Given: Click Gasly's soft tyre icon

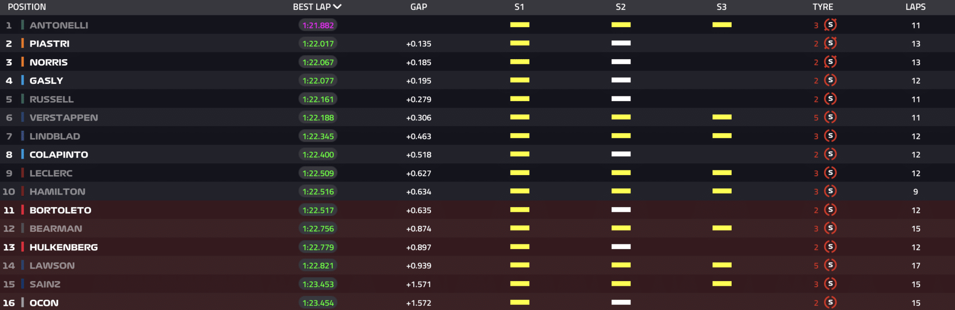Looking at the screenshot, I should (830, 80).
